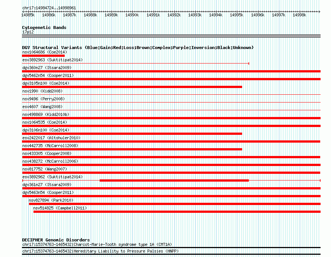Select the dgv3105n100 (Coe2014) label
The image size is (331, 257).
(x=46, y=83)
